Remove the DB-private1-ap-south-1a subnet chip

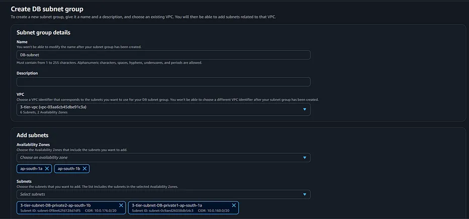[x=234, y=205]
